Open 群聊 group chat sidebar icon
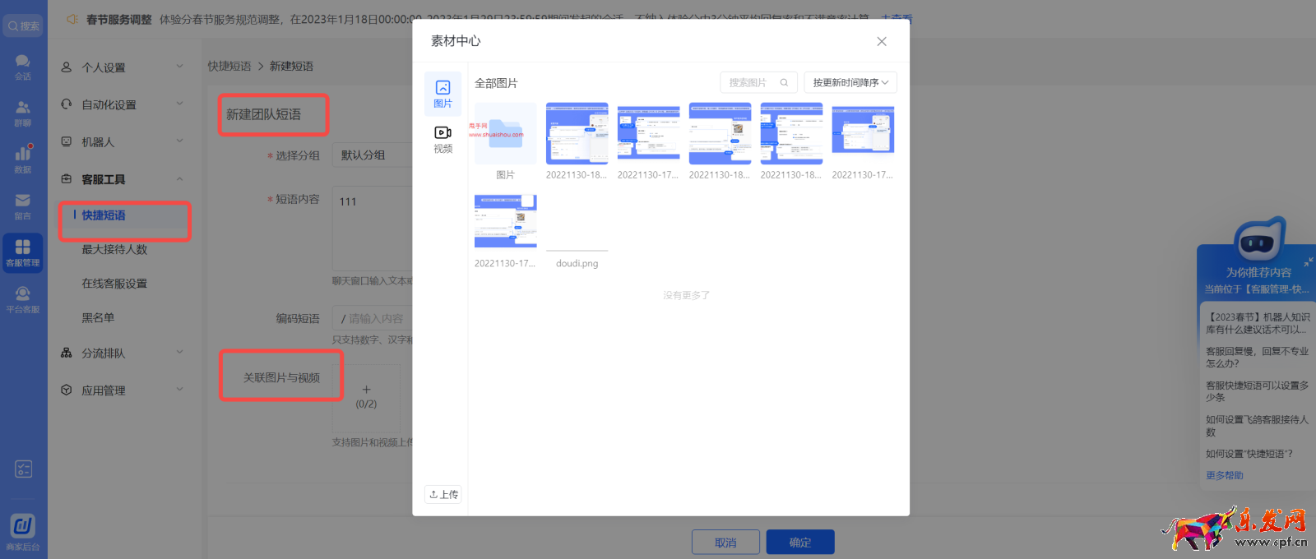 point(22,113)
